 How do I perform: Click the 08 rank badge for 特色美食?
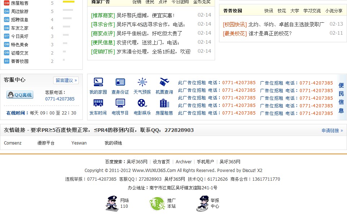pos(7,44)
